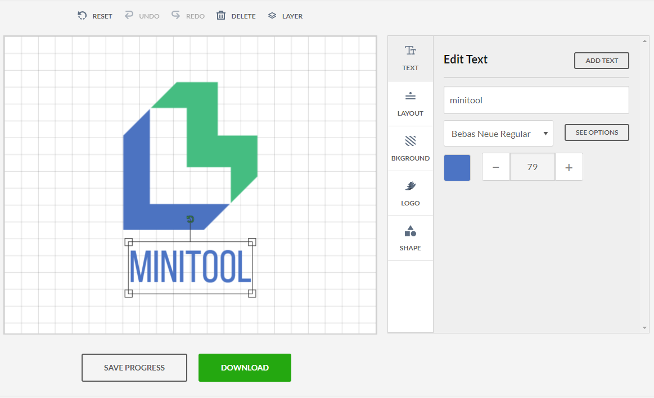The width and height of the screenshot is (654, 398).
Task: Click the font size value field showing 79
Action: tap(532, 167)
